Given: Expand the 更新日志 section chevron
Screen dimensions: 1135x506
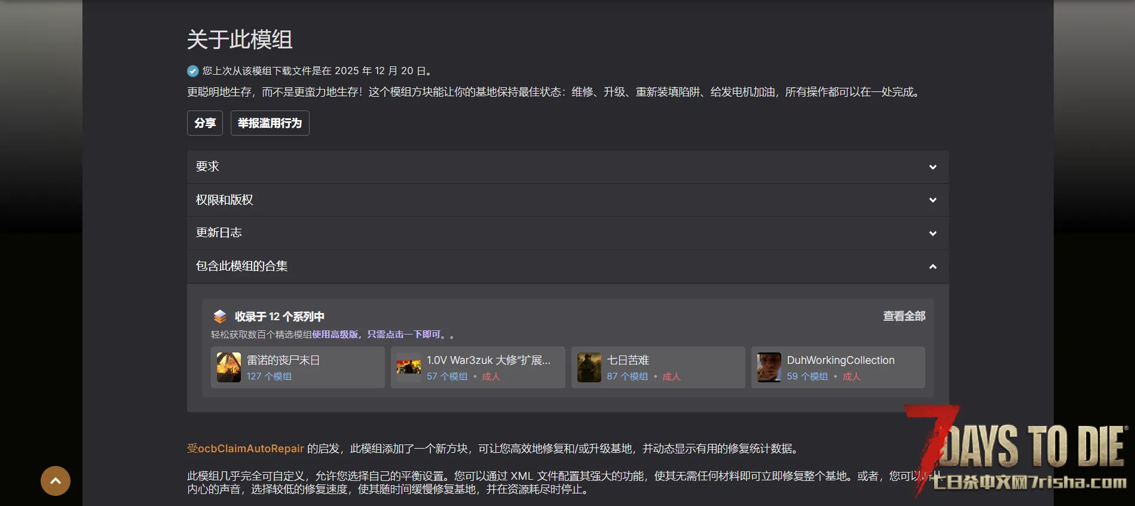Looking at the screenshot, I should point(932,234).
